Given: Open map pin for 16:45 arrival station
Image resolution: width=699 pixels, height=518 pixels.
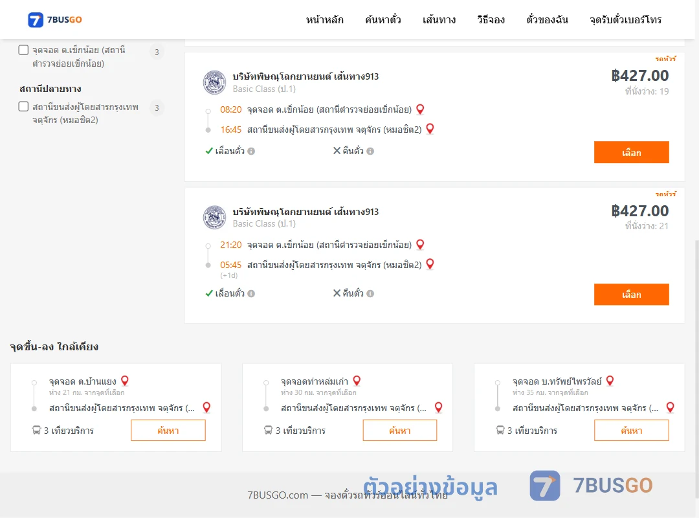Looking at the screenshot, I should click(430, 129).
